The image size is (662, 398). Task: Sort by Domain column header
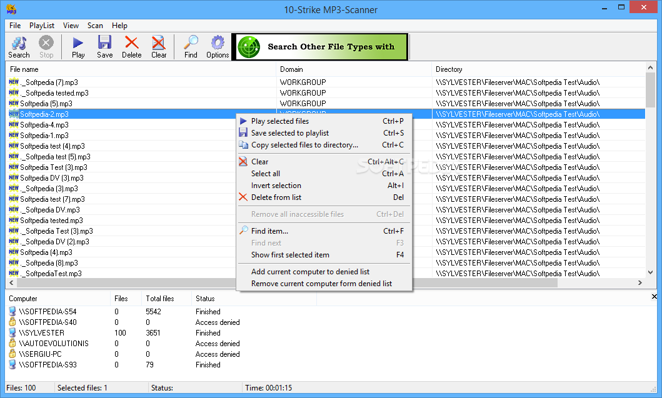[x=354, y=69]
